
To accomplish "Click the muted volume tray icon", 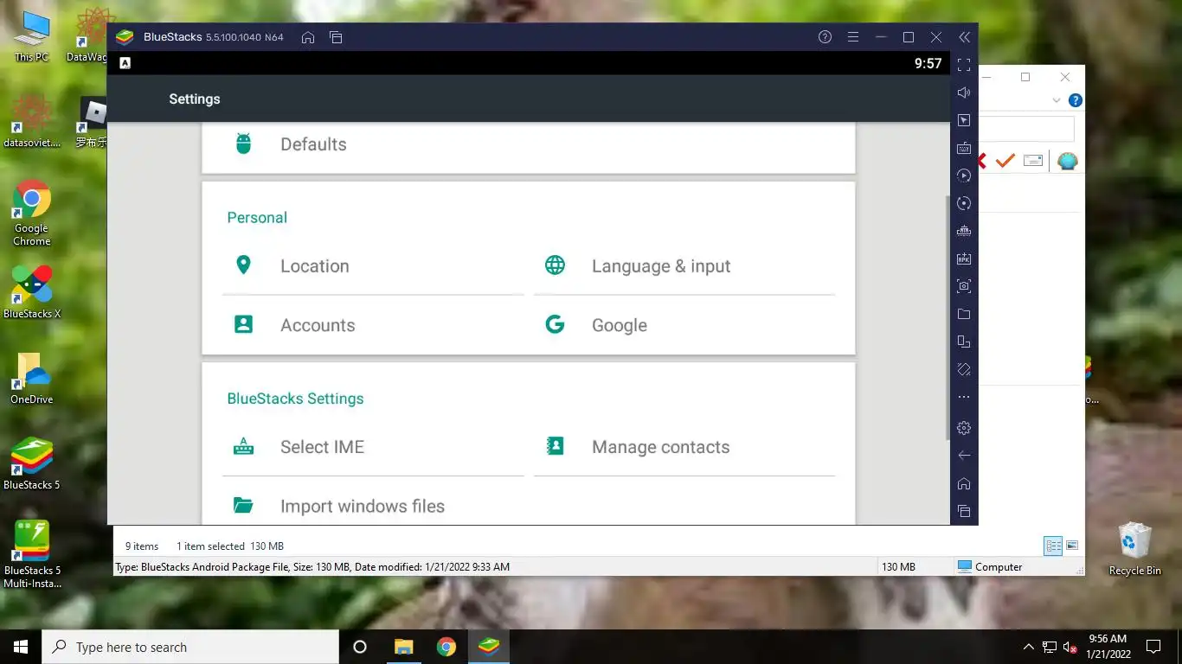I will 1070,647.
